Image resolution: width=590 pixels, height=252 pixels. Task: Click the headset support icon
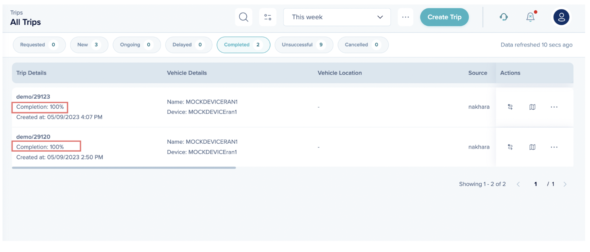coord(503,17)
